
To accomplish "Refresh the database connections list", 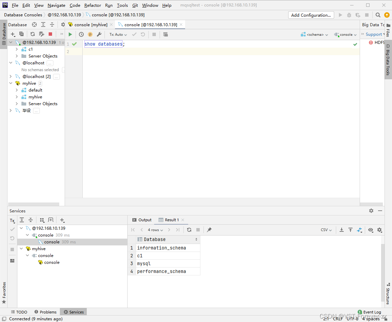I will (x=32, y=34).
